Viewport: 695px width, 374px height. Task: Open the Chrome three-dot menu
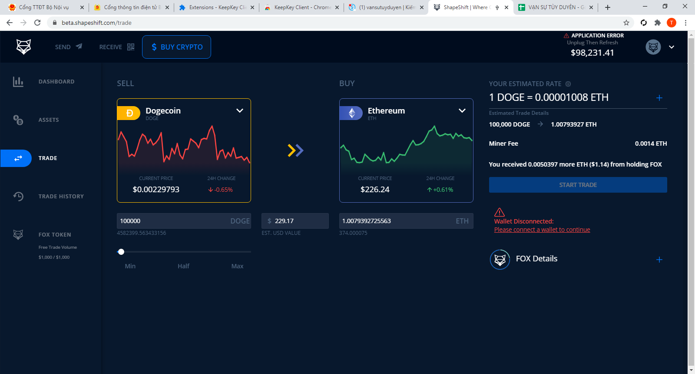[x=686, y=23]
